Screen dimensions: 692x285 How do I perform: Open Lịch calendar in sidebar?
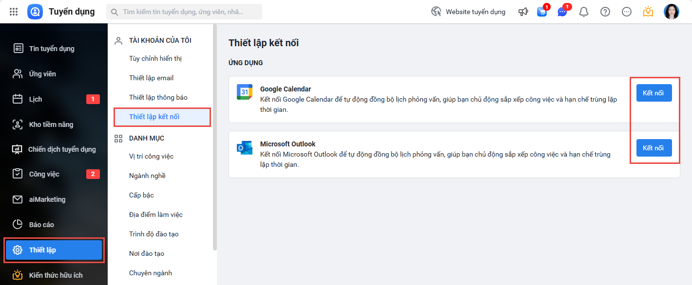click(36, 99)
